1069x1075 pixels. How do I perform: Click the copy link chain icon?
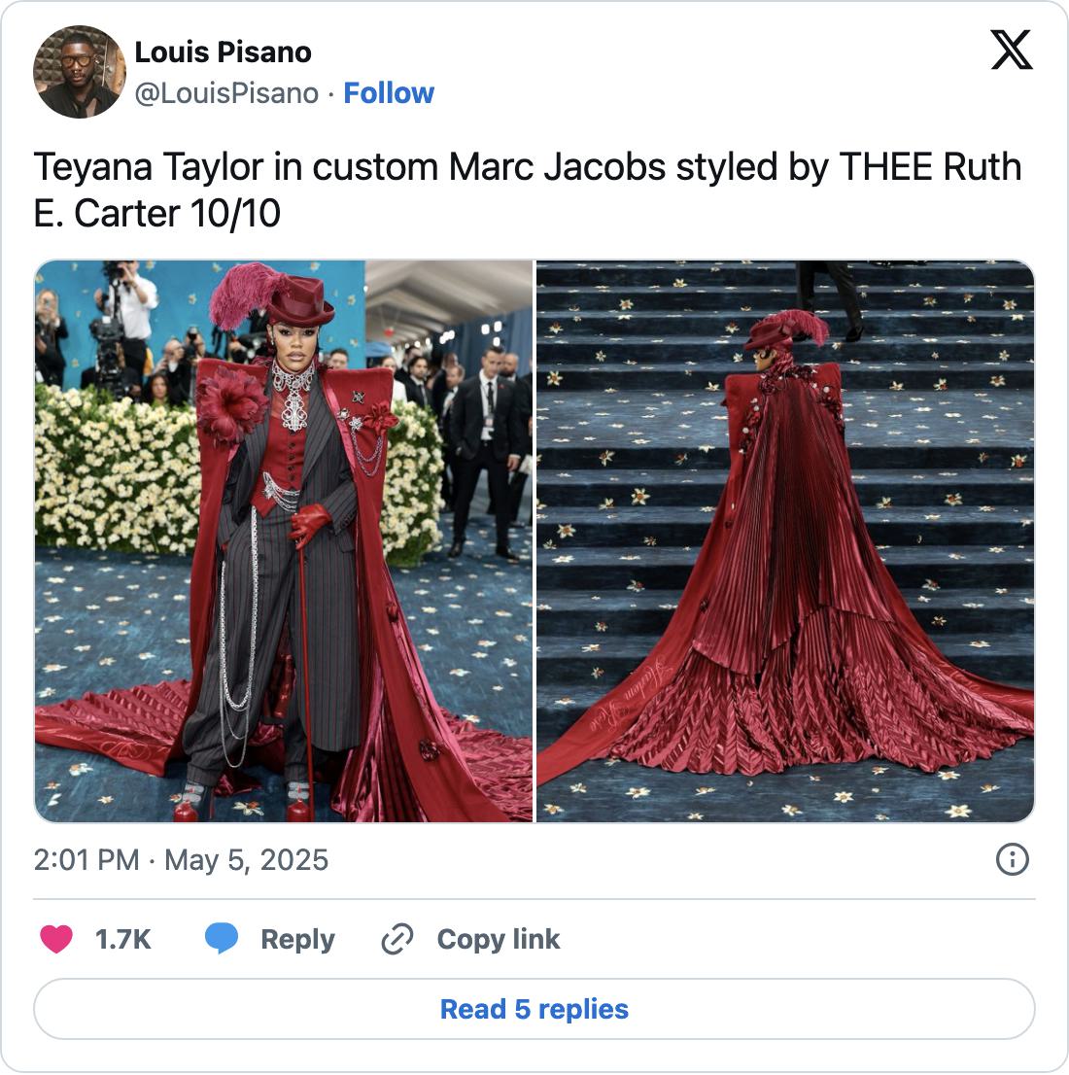(397, 939)
